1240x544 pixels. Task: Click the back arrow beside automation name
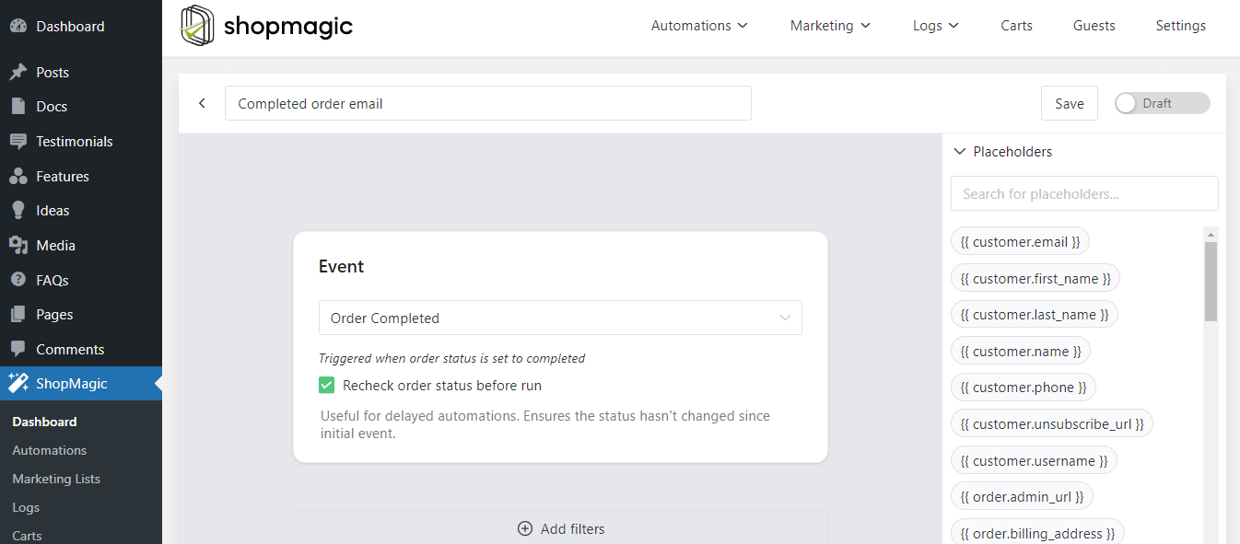[x=202, y=103]
